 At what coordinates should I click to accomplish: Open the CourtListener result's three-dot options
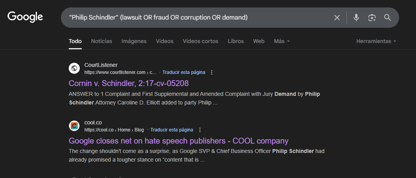point(212,72)
